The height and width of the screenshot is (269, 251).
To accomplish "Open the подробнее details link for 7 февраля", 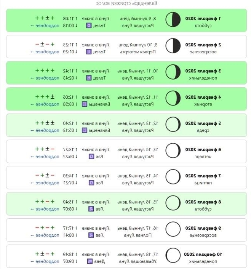I will pos(45,183).
